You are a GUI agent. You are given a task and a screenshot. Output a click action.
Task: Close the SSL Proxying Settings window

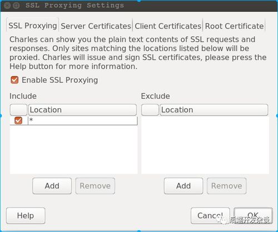[7, 6]
